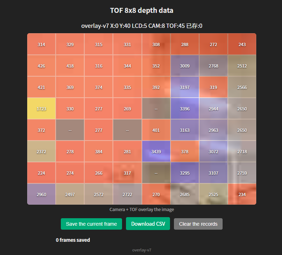Click the depth cell 330
The image size is (282, 255).
click(x=70, y=108)
